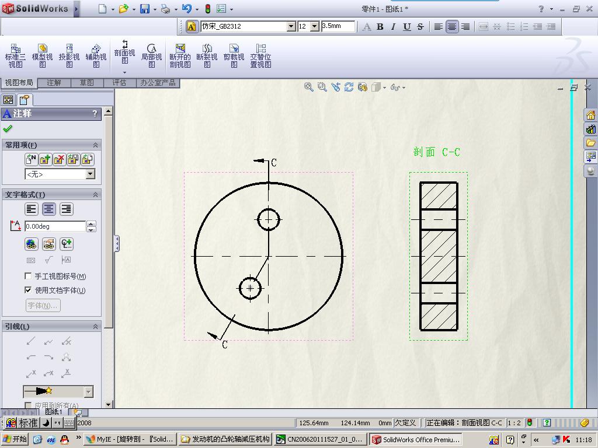This screenshot has height=448, width=598.
Task: Click the Undo arrow icon
Action: tap(186, 9)
